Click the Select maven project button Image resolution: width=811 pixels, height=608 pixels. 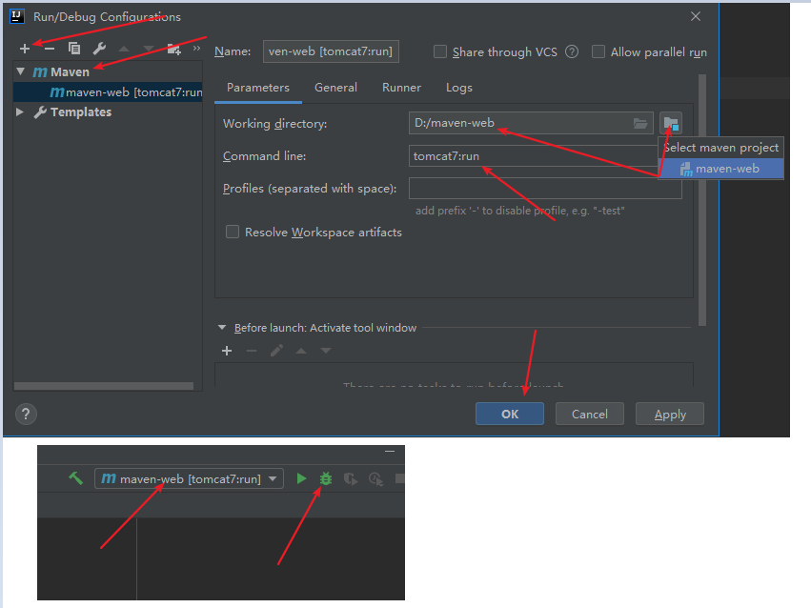(x=671, y=123)
